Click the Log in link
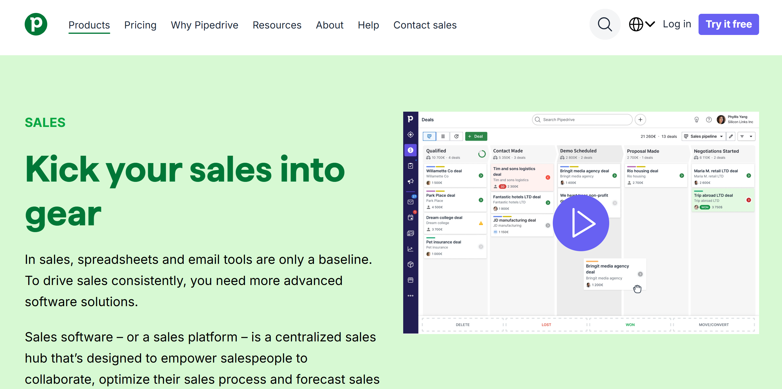The height and width of the screenshot is (389, 782). tap(677, 24)
